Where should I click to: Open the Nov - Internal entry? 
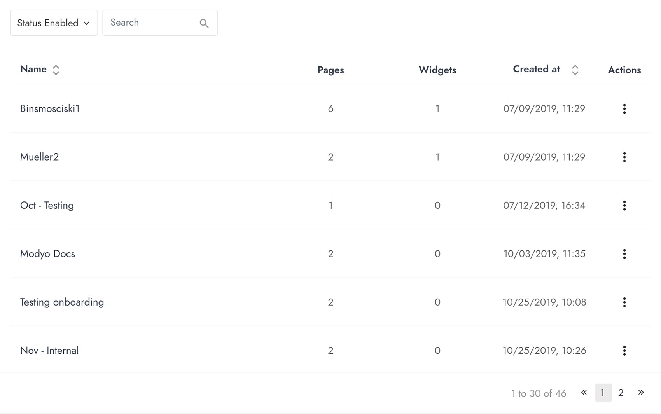49,351
